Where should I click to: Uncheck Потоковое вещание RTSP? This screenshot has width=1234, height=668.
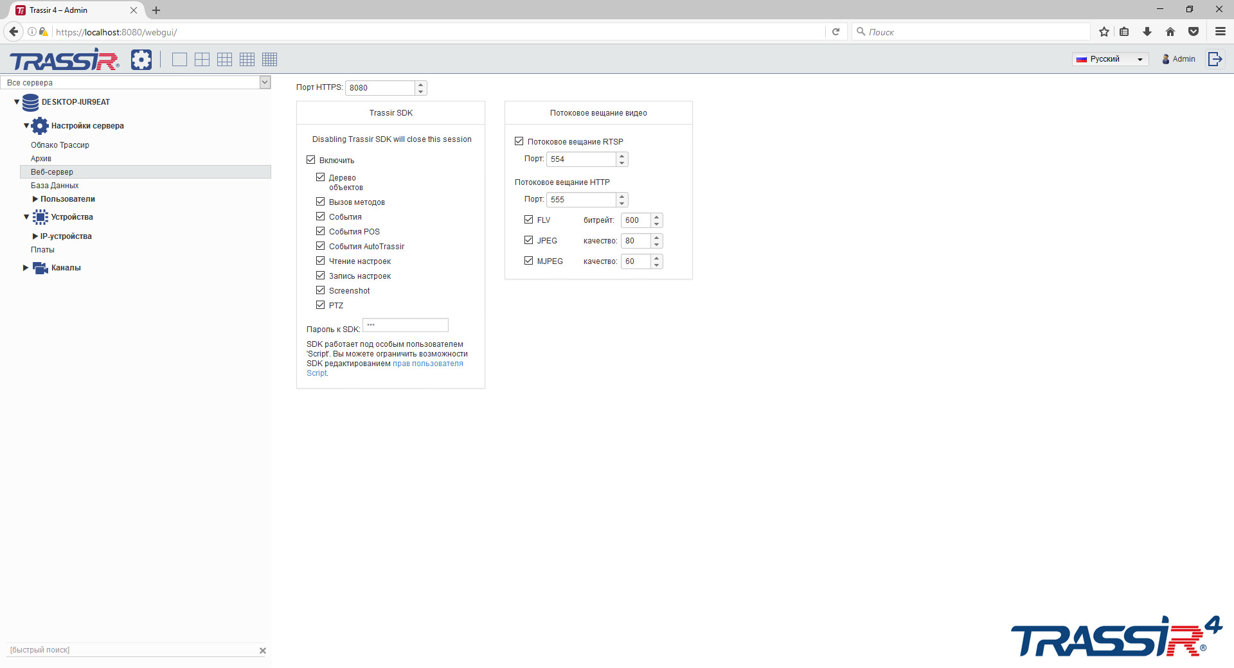pos(519,141)
